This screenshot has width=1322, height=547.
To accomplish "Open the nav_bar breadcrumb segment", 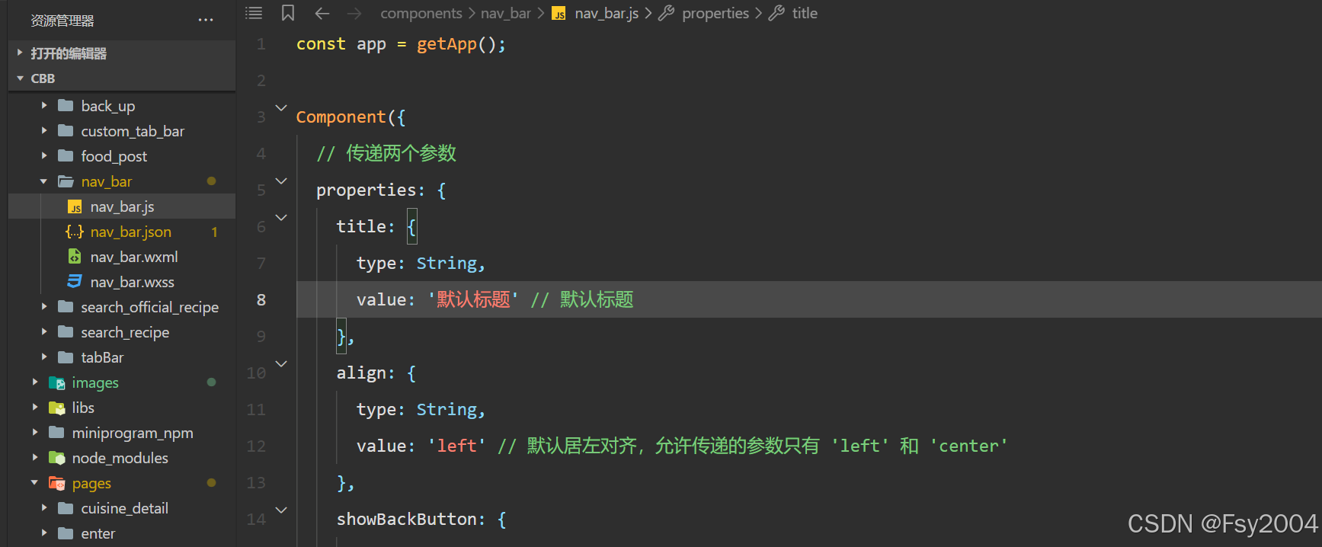I will point(506,13).
